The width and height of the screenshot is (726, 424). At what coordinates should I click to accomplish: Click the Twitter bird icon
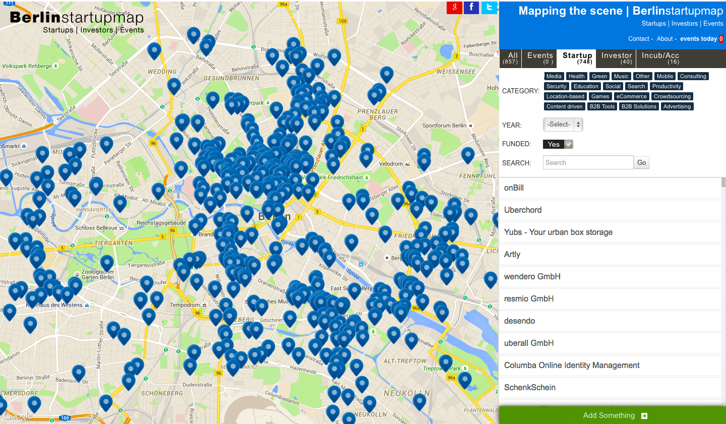489,8
